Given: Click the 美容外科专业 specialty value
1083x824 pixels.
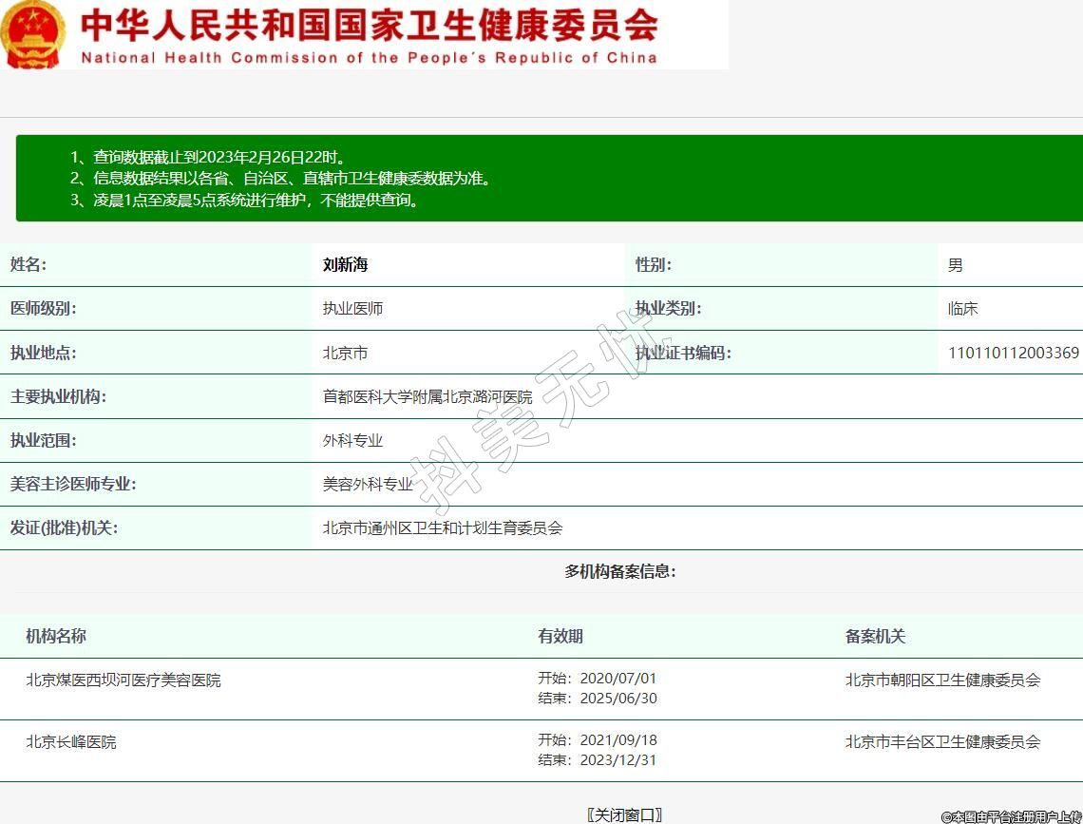Looking at the screenshot, I should coord(368,484).
